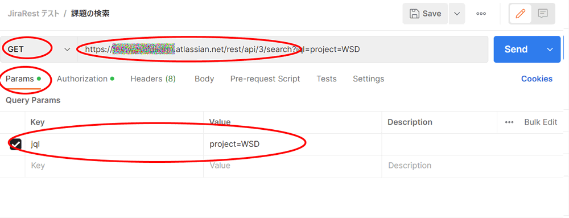The width and height of the screenshot is (569, 218).
Task: Open the Headers (8) tab
Action: [152, 79]
